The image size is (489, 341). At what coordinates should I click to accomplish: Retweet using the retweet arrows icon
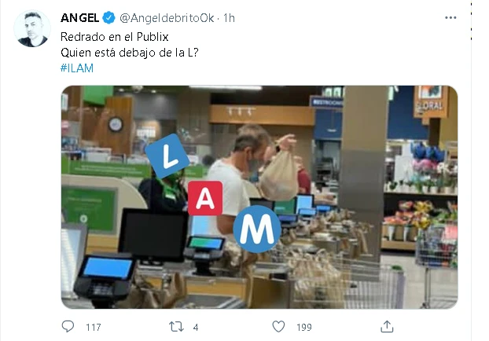click(176, 327)
